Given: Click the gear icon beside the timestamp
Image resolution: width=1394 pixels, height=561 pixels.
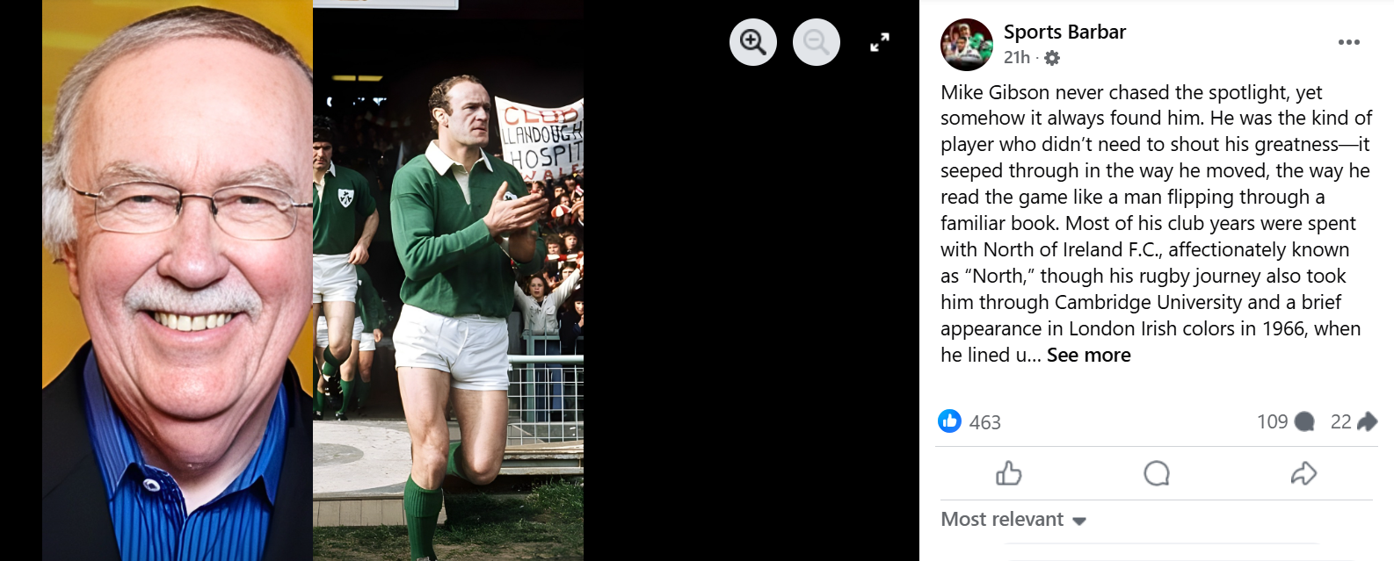Looking at the screenshot, I should (x=1052, y=58).
